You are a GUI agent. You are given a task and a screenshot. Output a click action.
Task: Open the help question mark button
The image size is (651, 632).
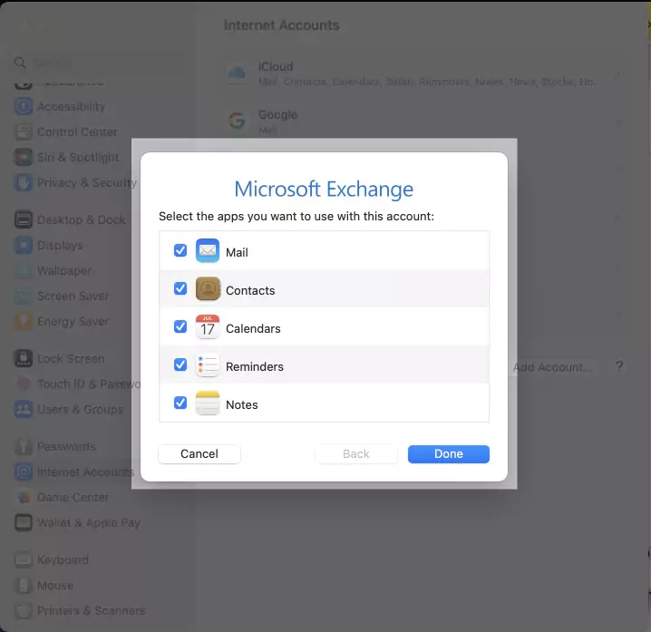tap(619, 366)
